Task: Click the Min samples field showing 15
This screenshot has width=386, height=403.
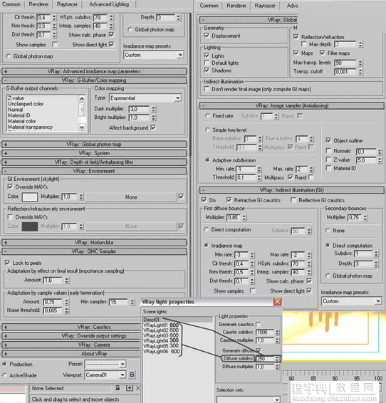Action: 118,302
